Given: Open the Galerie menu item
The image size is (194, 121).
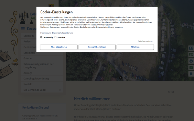Looking at the screenshot, I should click(42, 58).
